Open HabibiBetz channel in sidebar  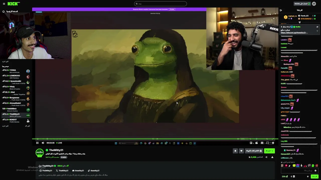pyautogui.click(x=16, y=110)
